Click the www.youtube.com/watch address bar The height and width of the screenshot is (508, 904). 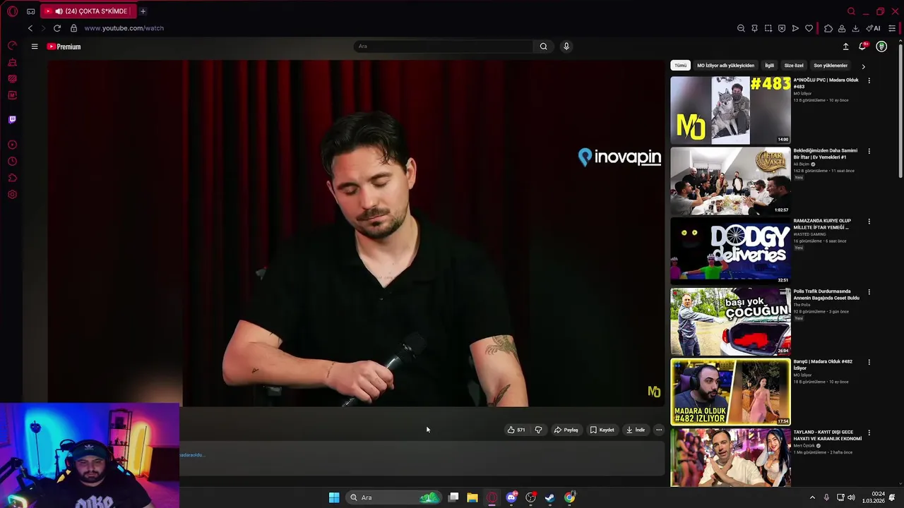(x=124, y=28)
